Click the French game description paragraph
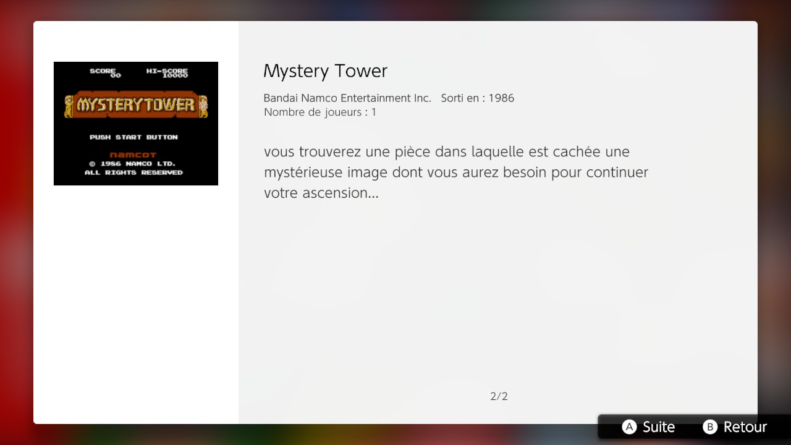The height and width of the screenshot is (445, 791). (x=456, y=172)
